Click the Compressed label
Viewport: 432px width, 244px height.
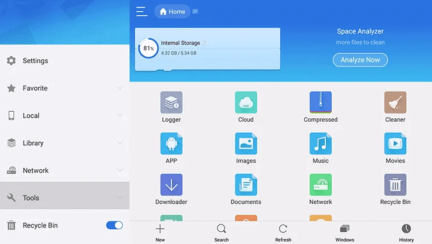pos(321,120)
